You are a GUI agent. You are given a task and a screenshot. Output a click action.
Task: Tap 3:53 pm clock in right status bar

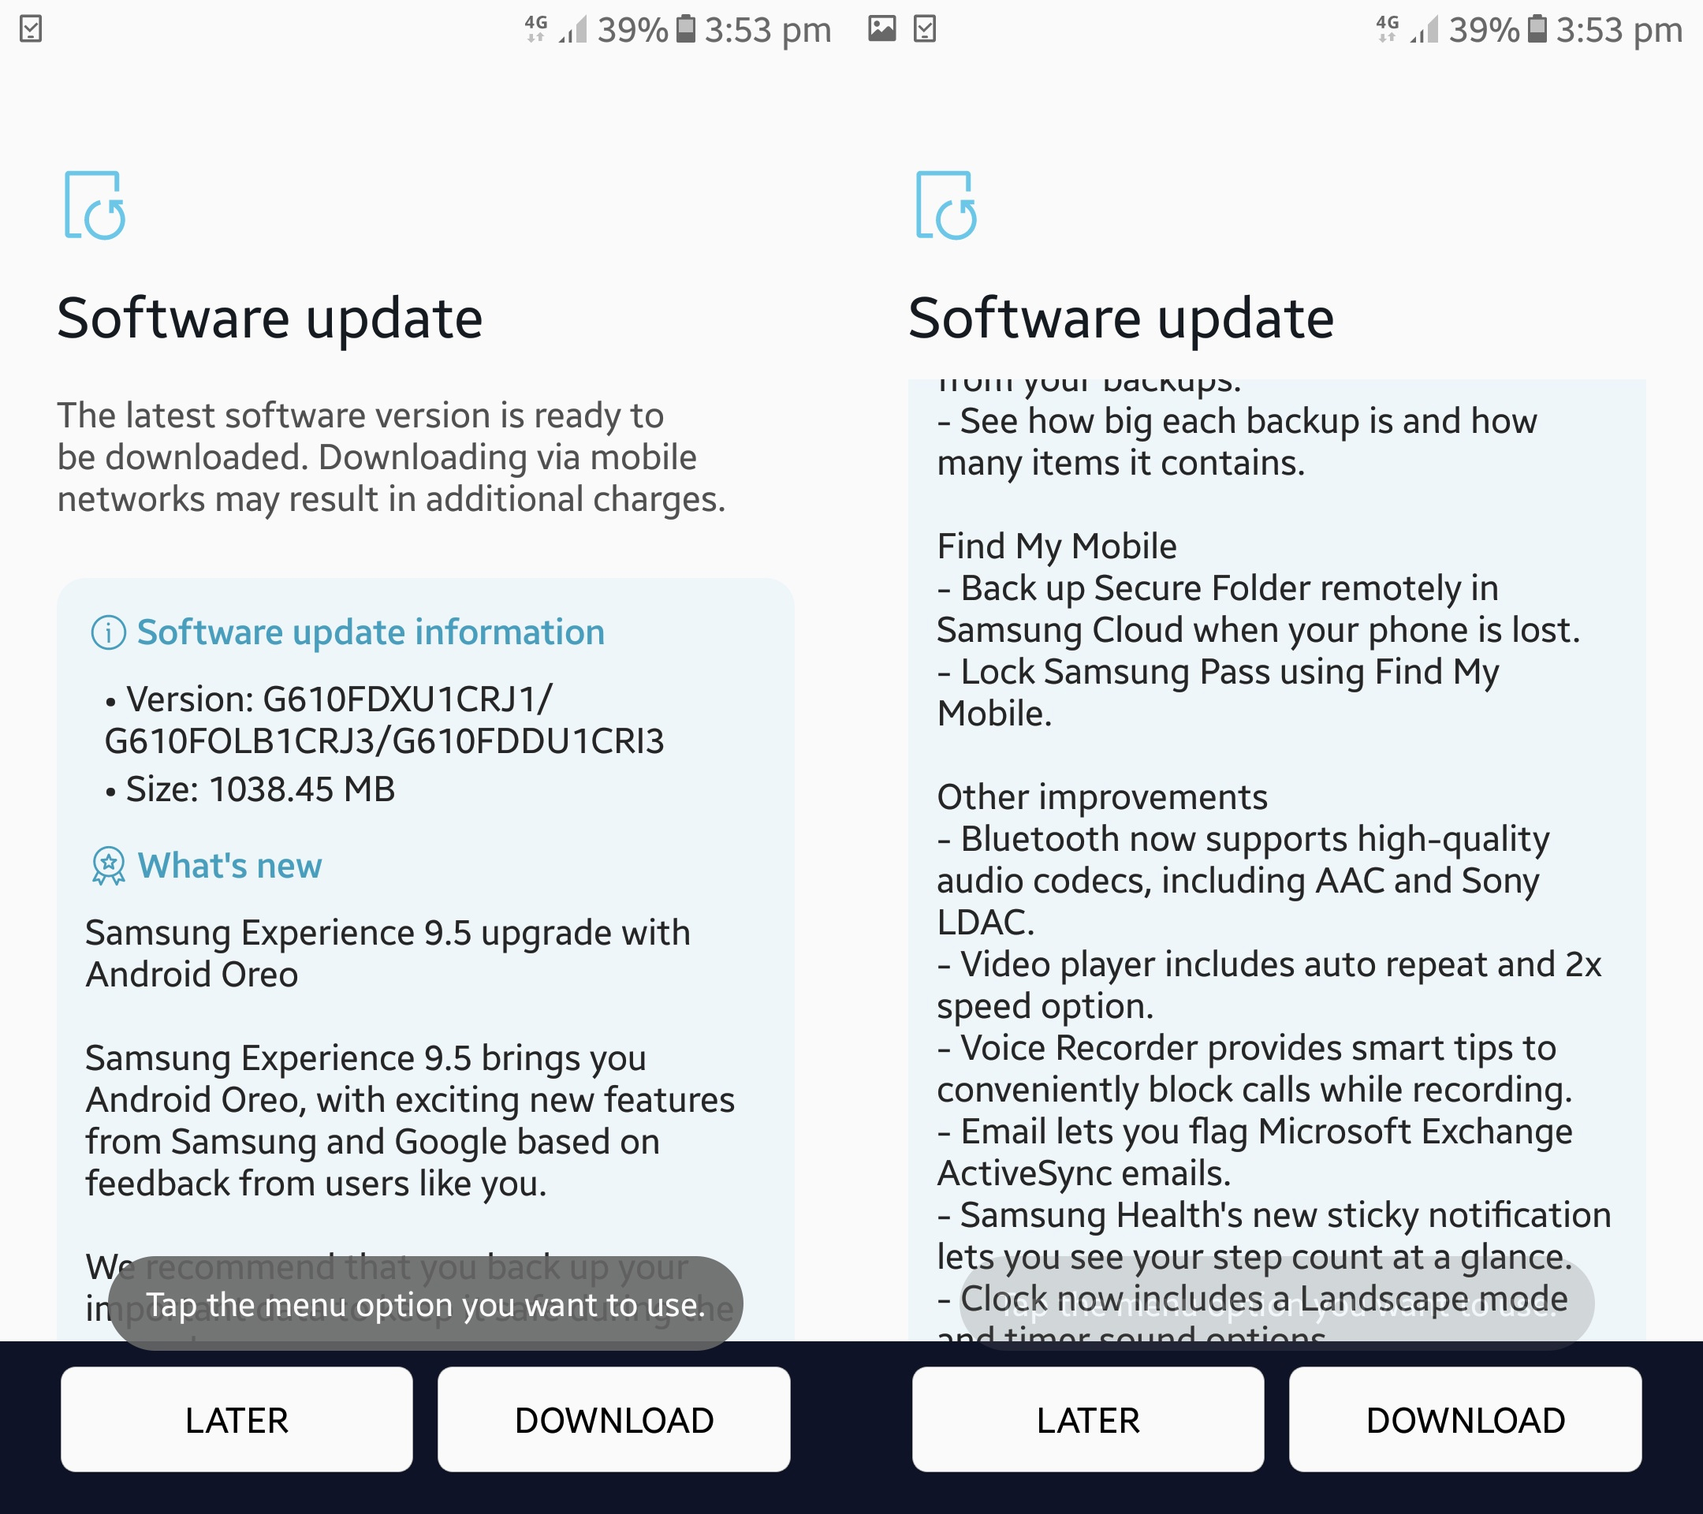1619,31
